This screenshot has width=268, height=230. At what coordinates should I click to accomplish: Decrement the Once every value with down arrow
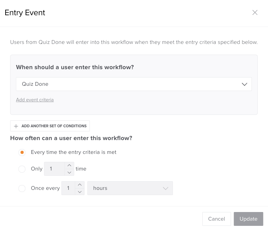(80, 192)
